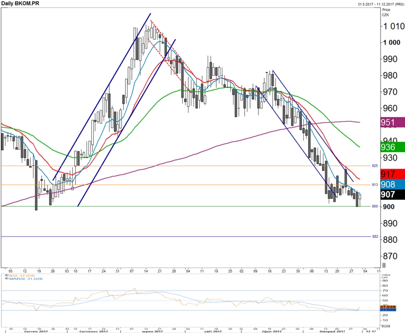The height and width of the screenshot is (333, 405).
Task: Click the blue 908 price tag
Action: click(393, 184)
